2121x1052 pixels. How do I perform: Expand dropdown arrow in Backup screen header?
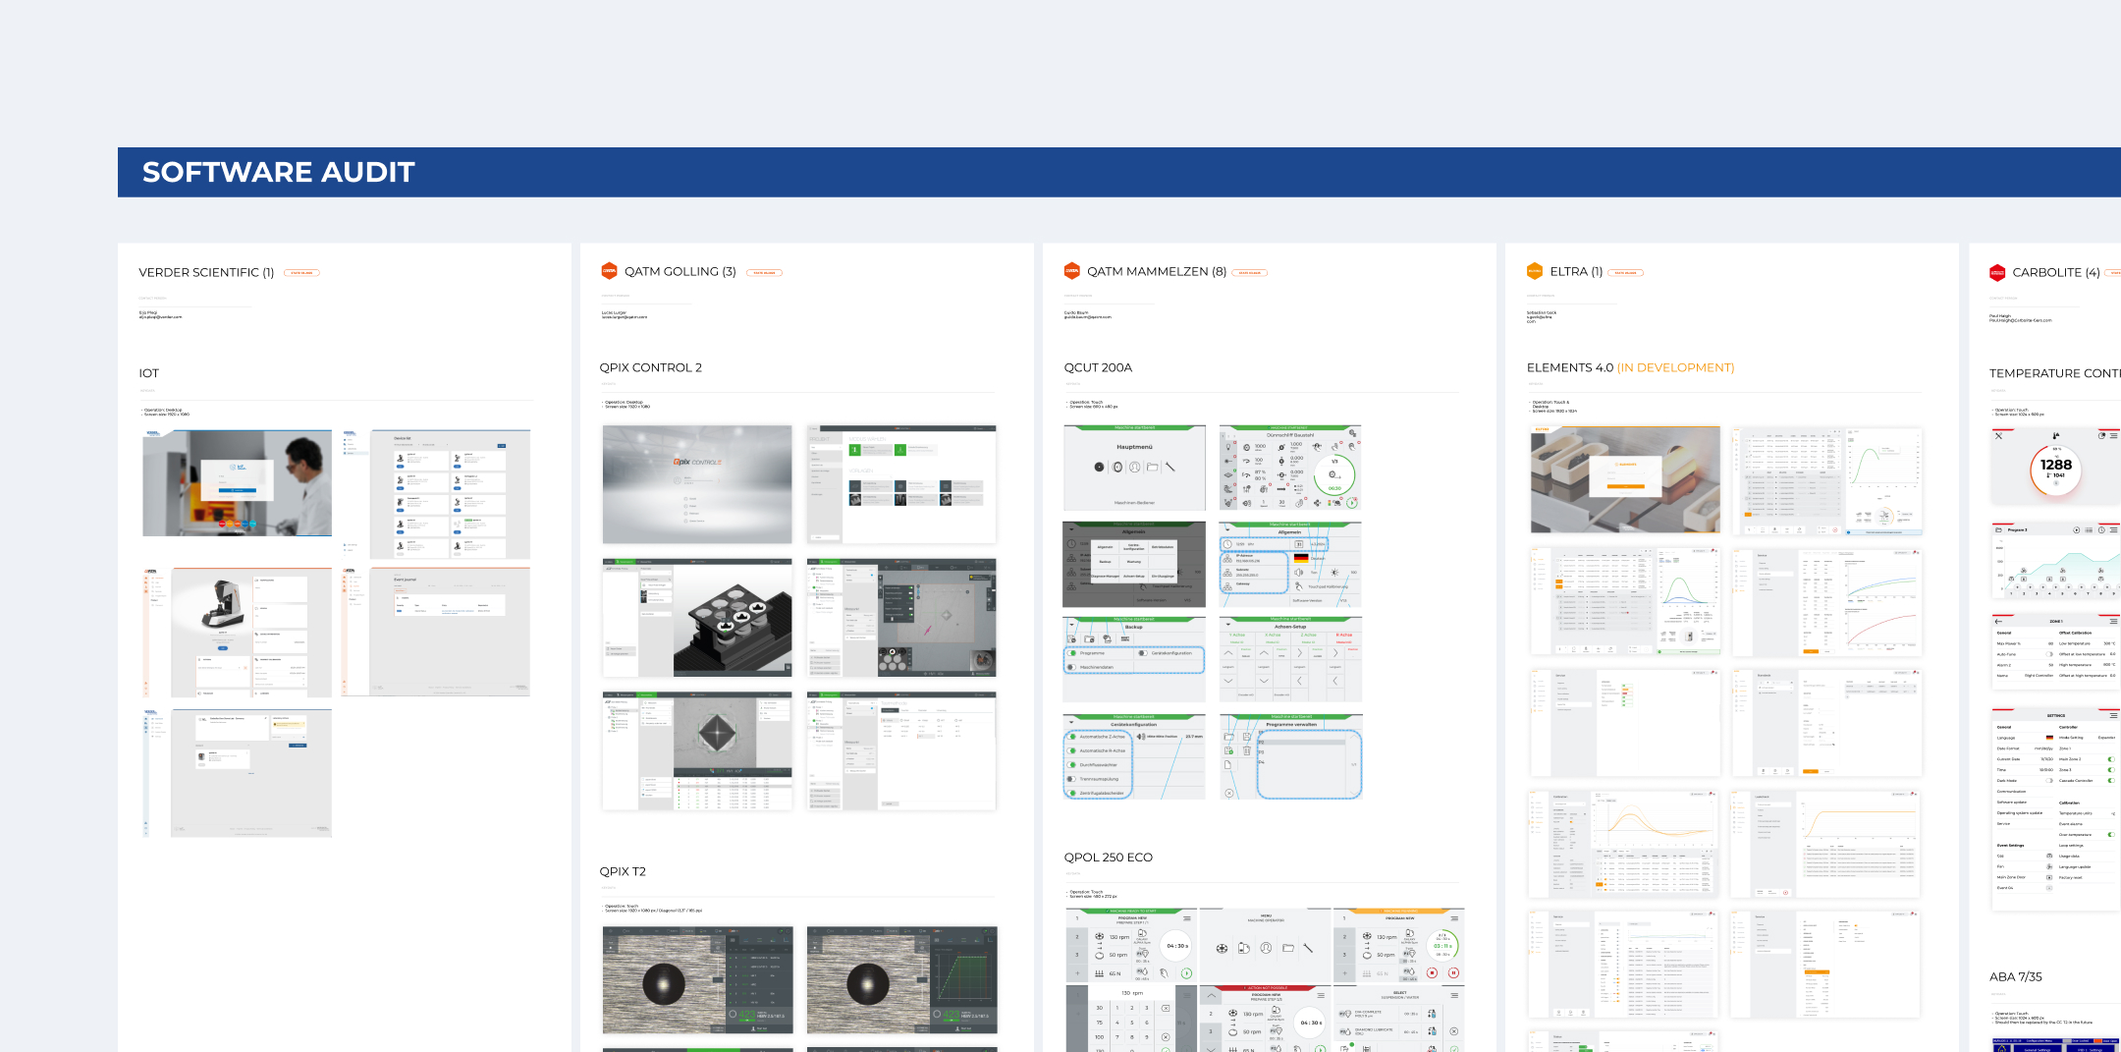pyautogui.click(x=1071, y=627)
